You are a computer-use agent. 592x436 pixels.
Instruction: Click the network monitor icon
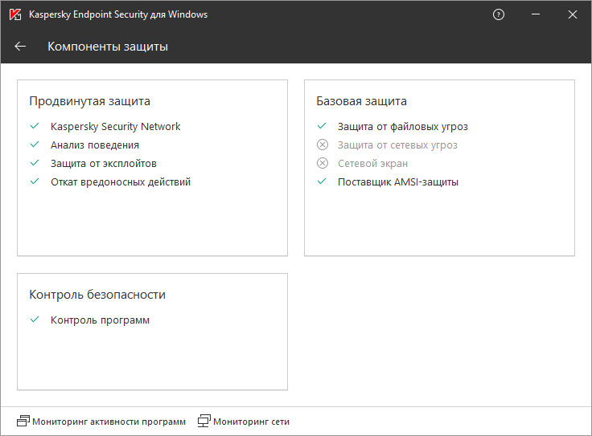[x=204, y=421]
